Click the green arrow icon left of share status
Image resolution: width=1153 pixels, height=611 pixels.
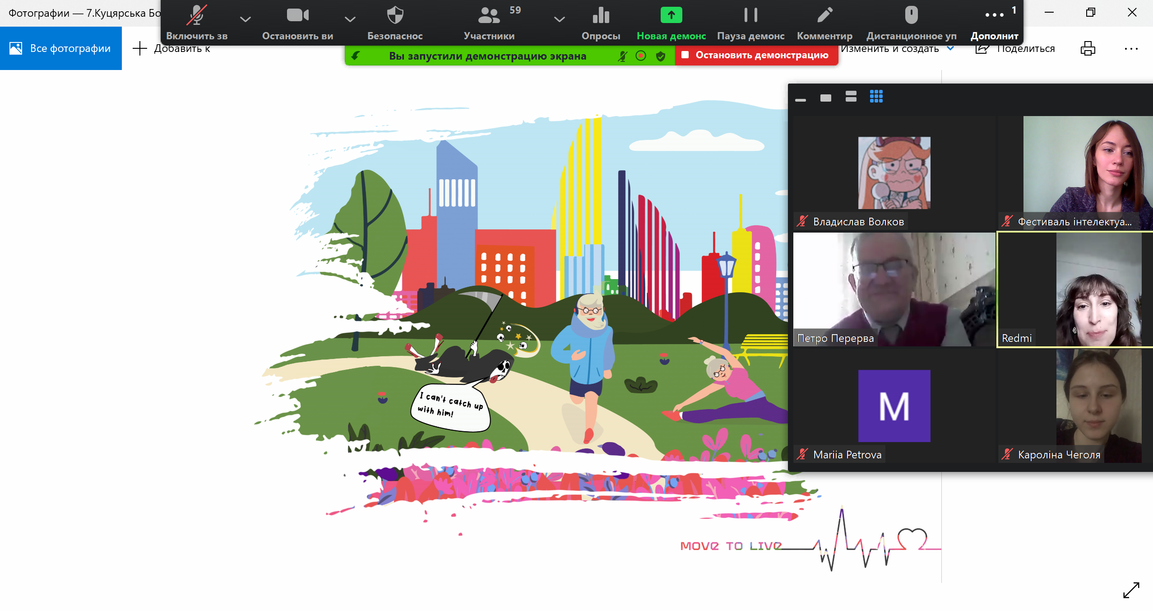point(356,56)
